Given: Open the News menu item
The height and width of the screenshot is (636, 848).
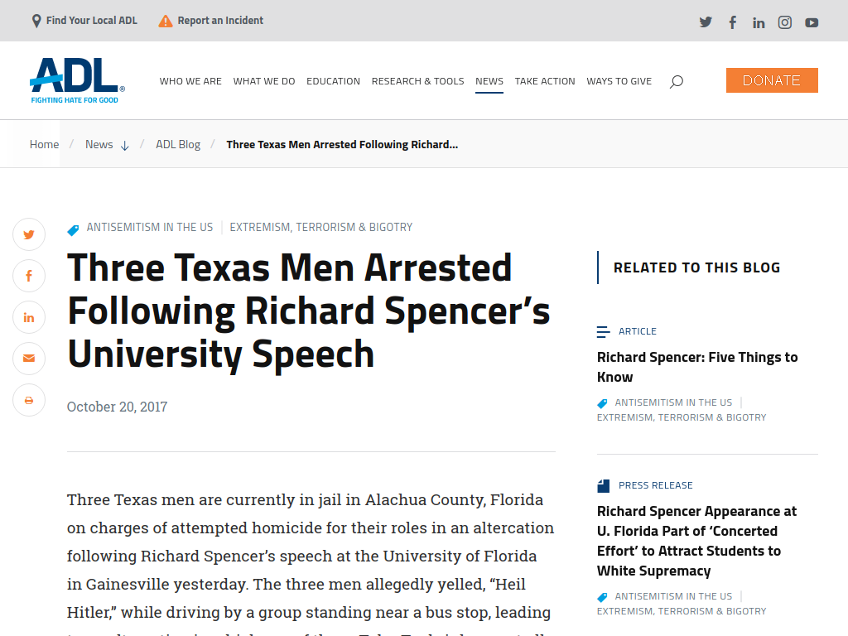Looking at the screenshot, I should coord(489,81).
